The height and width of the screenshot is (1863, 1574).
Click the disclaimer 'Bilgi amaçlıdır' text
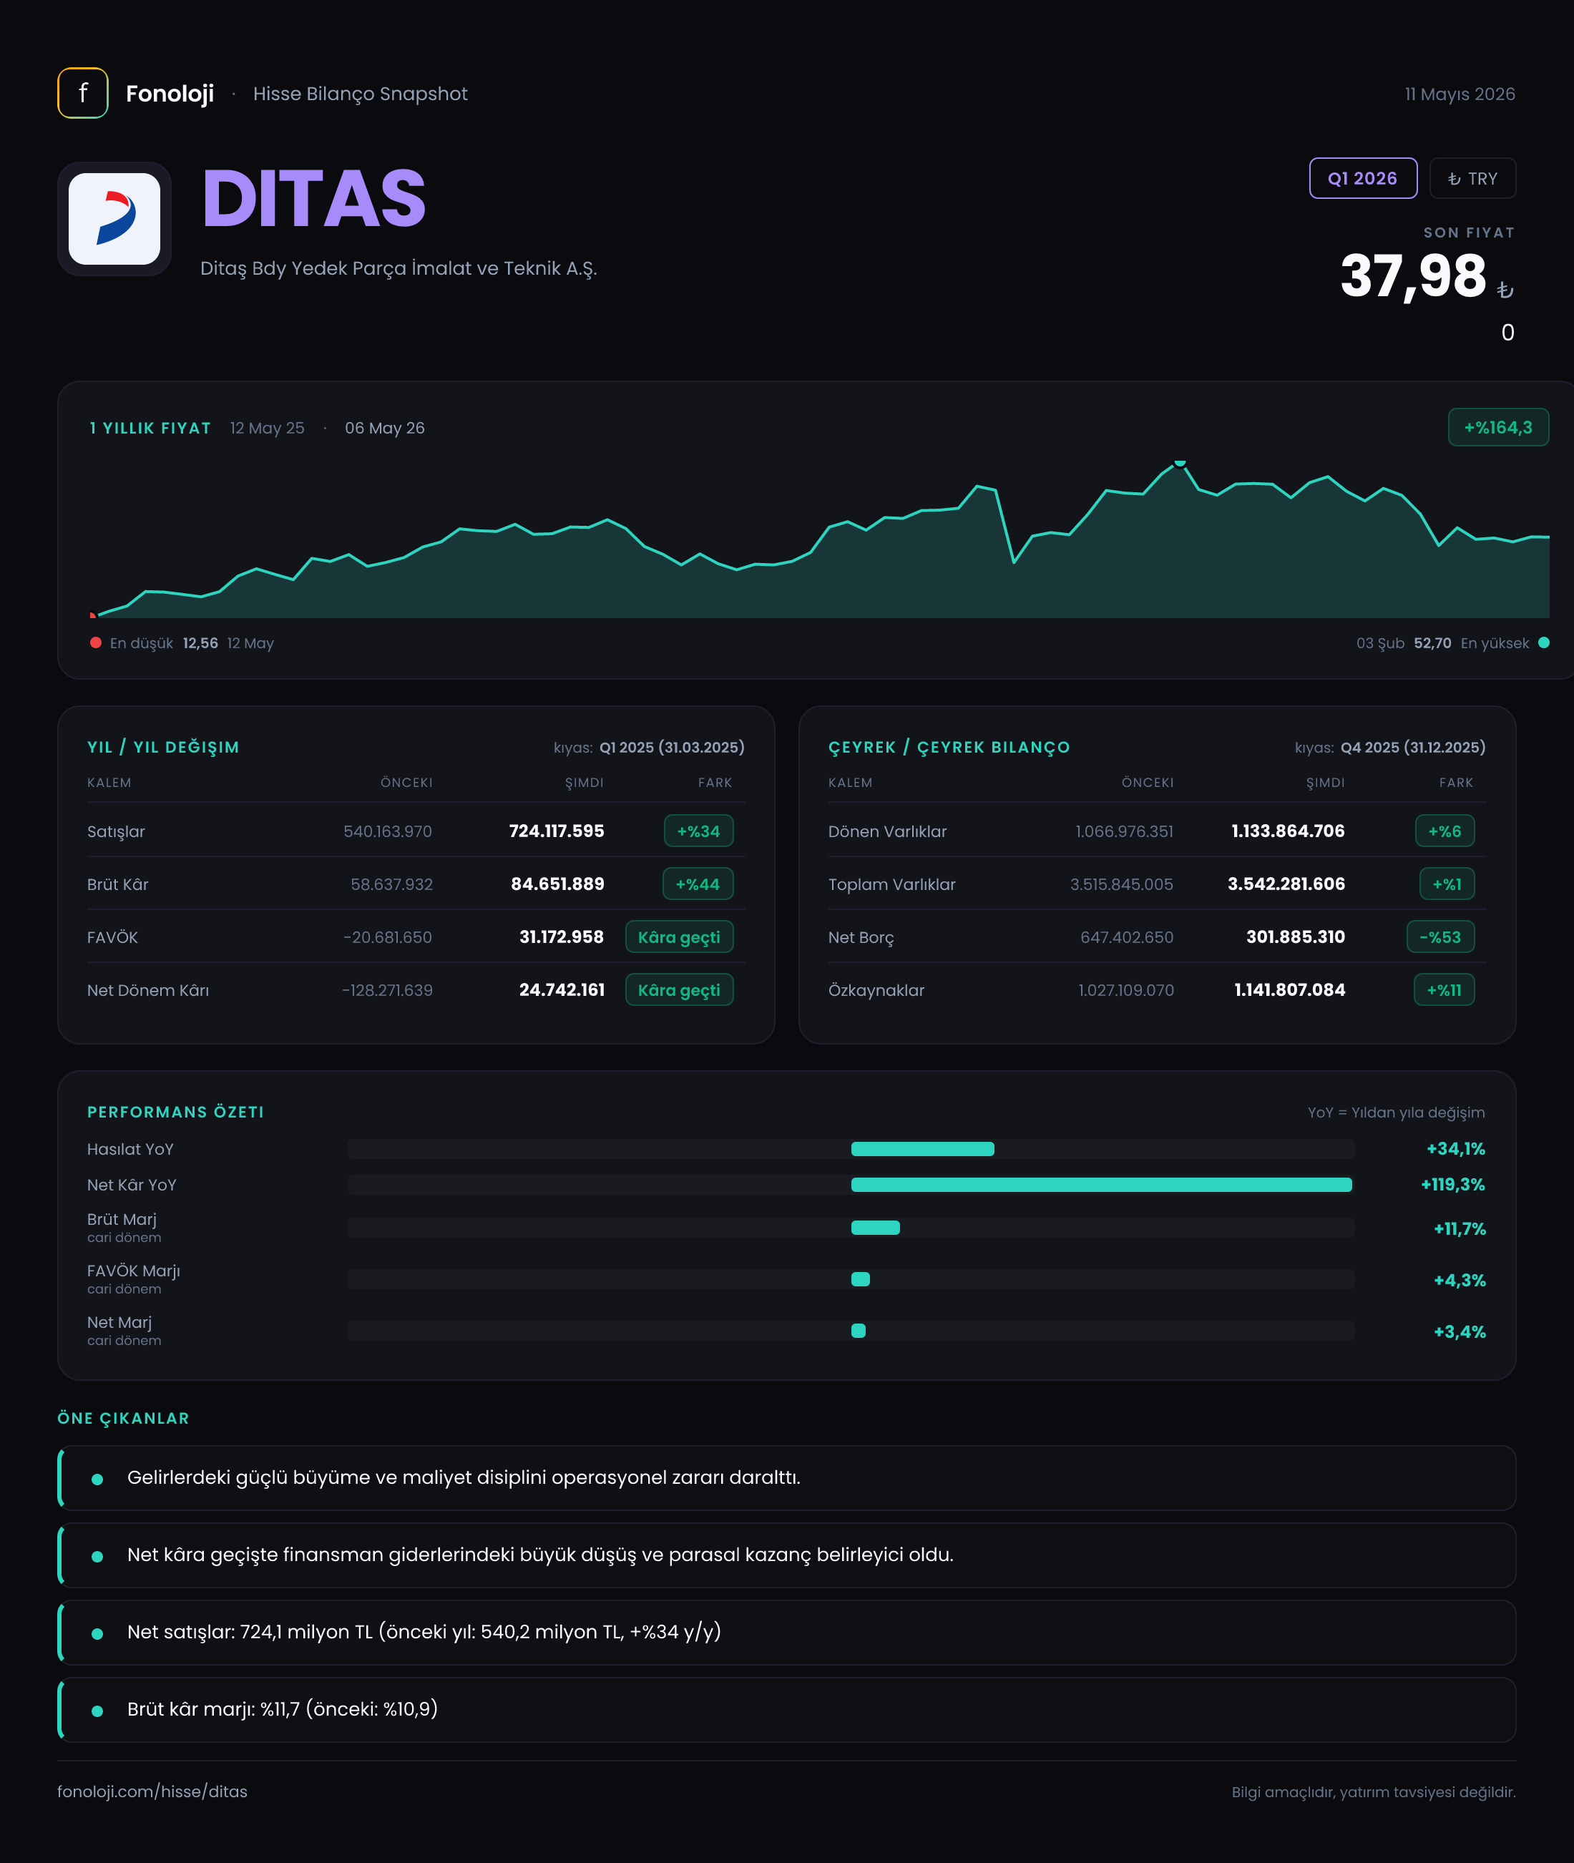1373,1792
